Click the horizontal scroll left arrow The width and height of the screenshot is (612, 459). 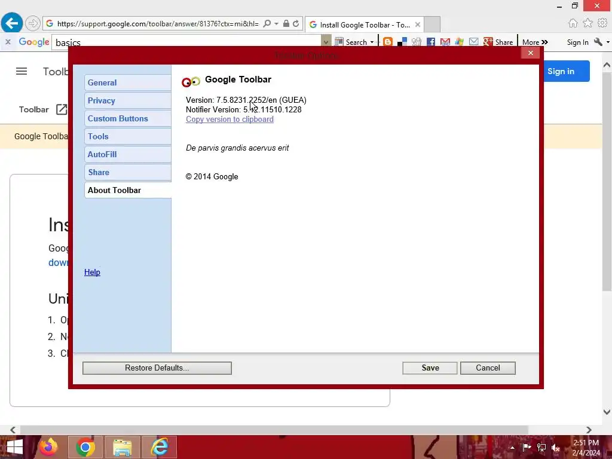pos(13,430)
